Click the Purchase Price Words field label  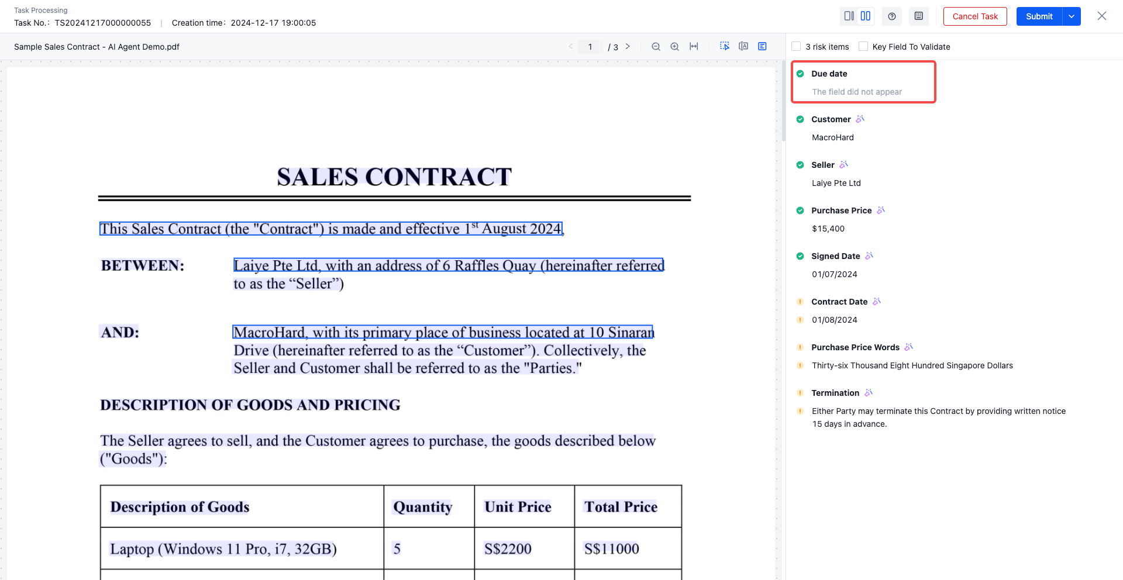pyautogui.click(x=855, y=347)
